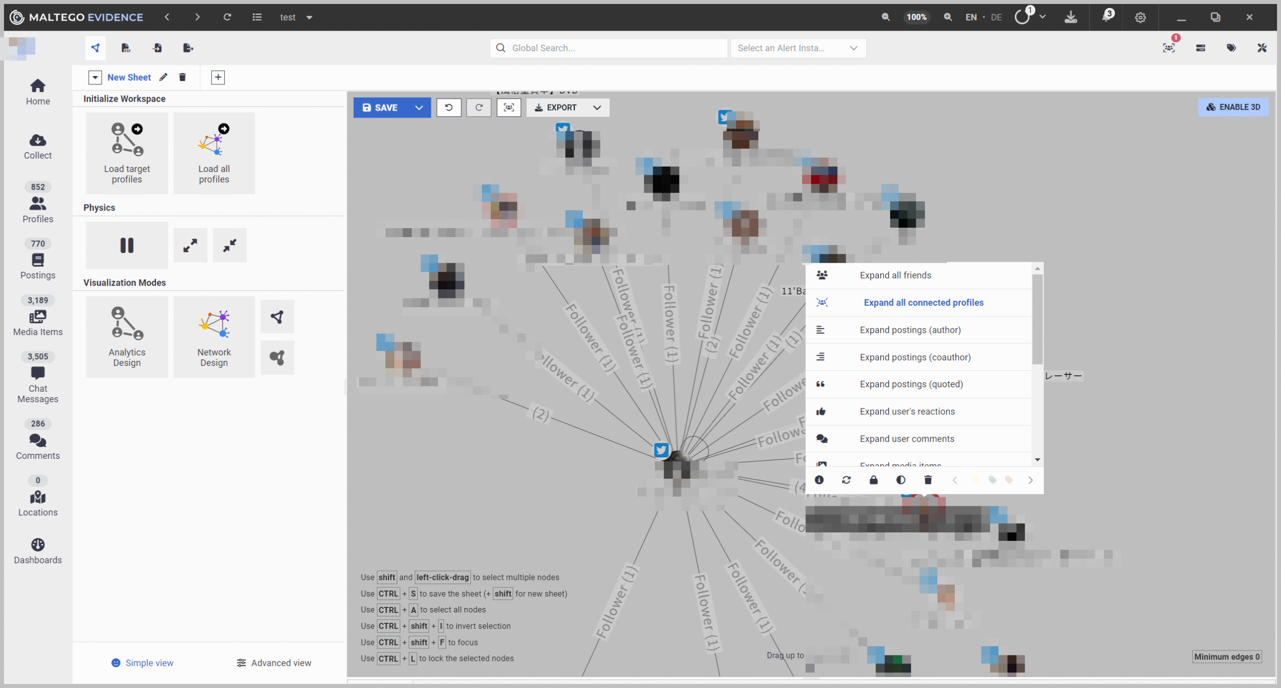This screenshot has width=1281, height=688.
Task: Show previous tag colors
Action: point(955,480)
